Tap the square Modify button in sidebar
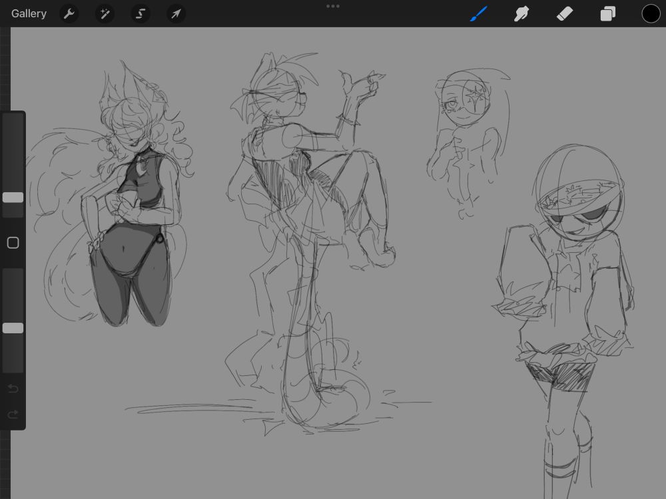Screen dimensions: 666x499 click(13, 243)
